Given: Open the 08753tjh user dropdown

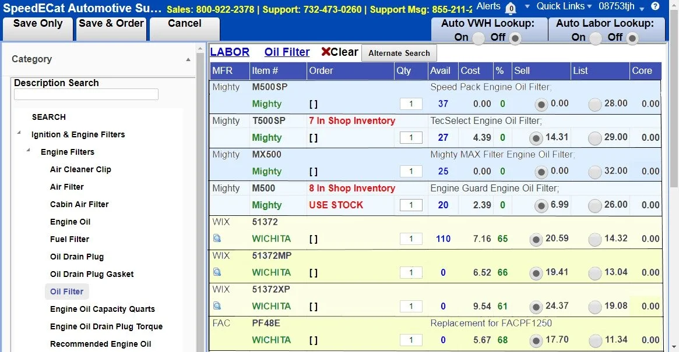Looking at the screenshot, I should click(621, 6).
